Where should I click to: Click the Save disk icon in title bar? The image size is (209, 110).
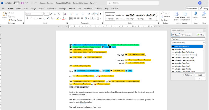point(22,3)
